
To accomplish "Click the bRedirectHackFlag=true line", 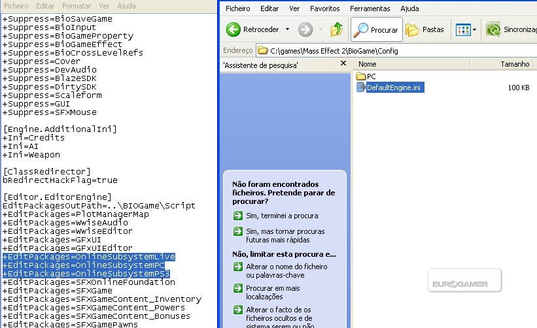I will (60, 180).
